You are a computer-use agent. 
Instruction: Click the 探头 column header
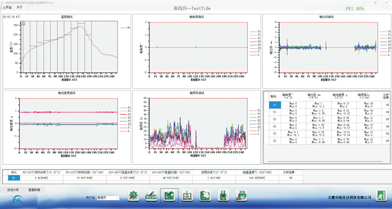pos(14,172)
